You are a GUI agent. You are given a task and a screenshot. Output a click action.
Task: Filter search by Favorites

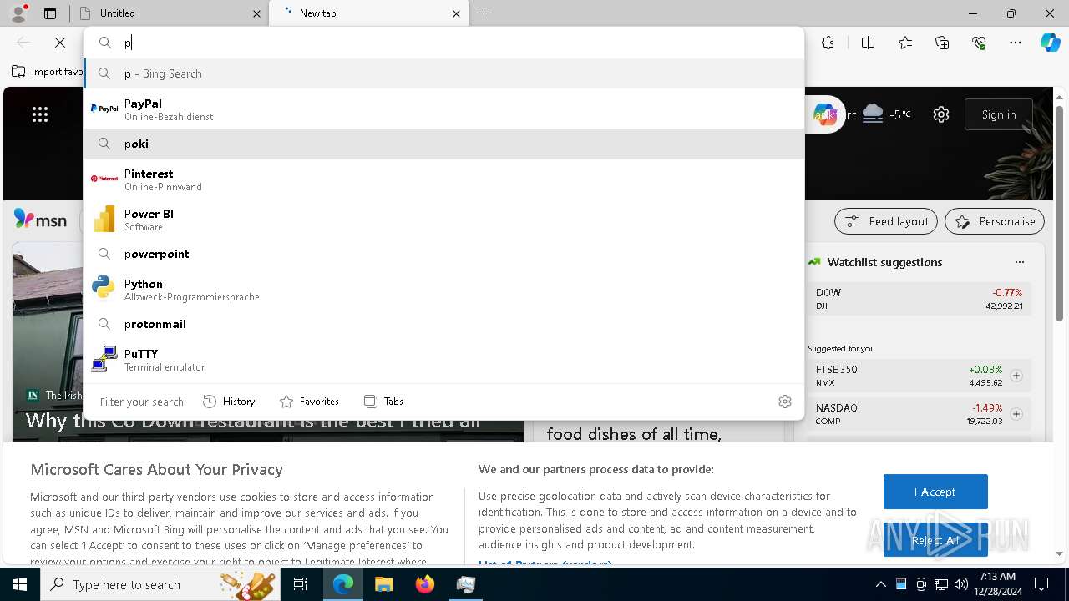309,402
